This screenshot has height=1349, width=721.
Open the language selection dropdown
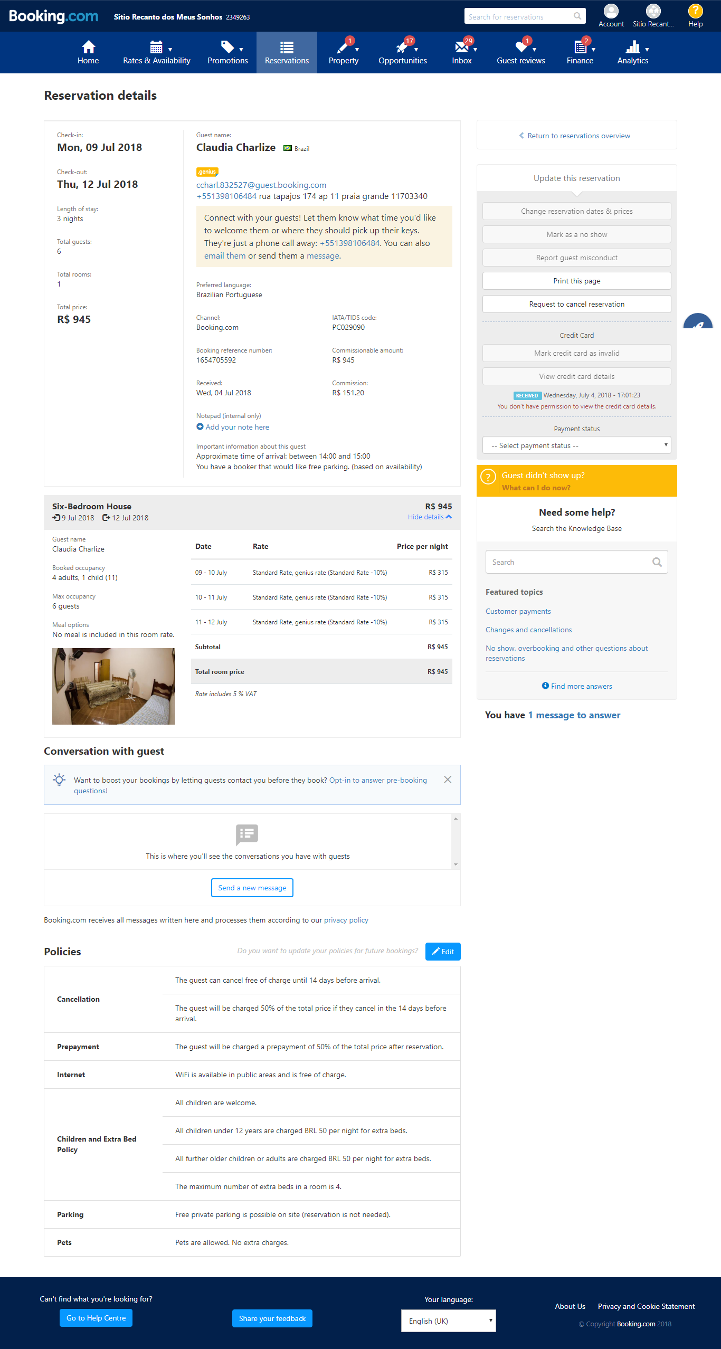[448, 1320]
